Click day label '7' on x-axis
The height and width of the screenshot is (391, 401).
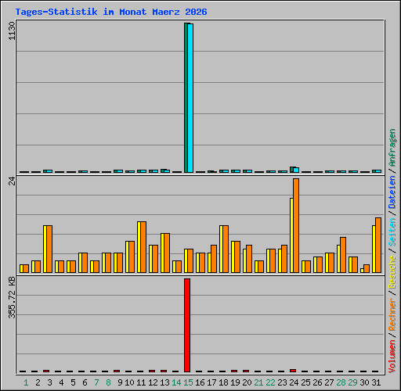96,382
